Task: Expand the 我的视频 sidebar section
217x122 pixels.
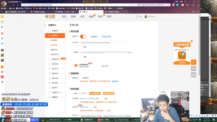Action: click(62, 83)
